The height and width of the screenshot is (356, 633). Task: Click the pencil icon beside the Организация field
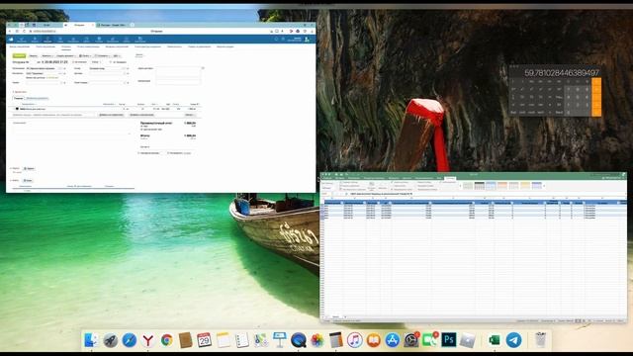[x=64, y=68]
